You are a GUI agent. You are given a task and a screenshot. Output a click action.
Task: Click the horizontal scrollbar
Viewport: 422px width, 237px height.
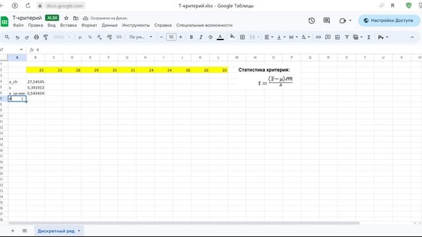184,223
